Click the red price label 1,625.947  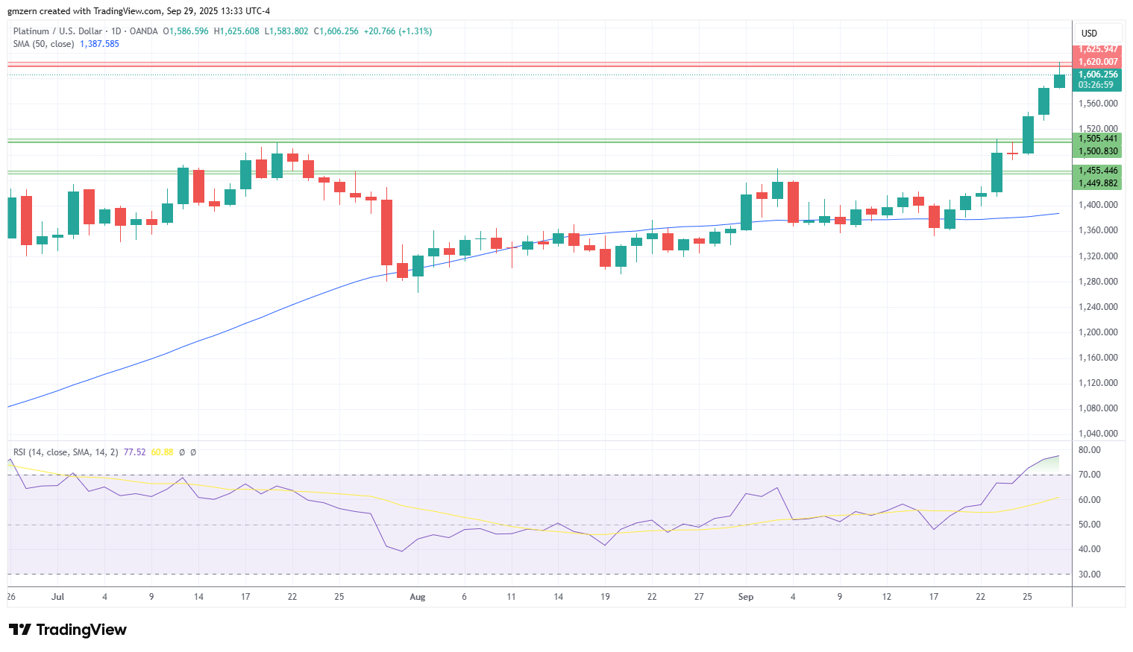[x=1097, y=49]
